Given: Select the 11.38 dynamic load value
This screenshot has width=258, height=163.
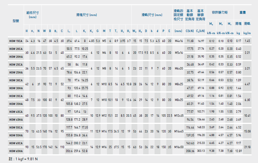Looking at the screenshot, I should [x=190, y=41].
